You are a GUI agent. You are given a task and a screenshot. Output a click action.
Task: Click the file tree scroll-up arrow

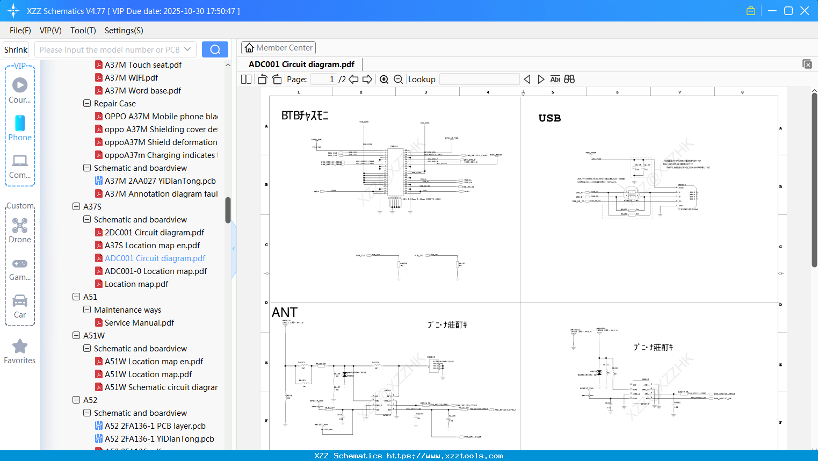(x=228, y=65)
